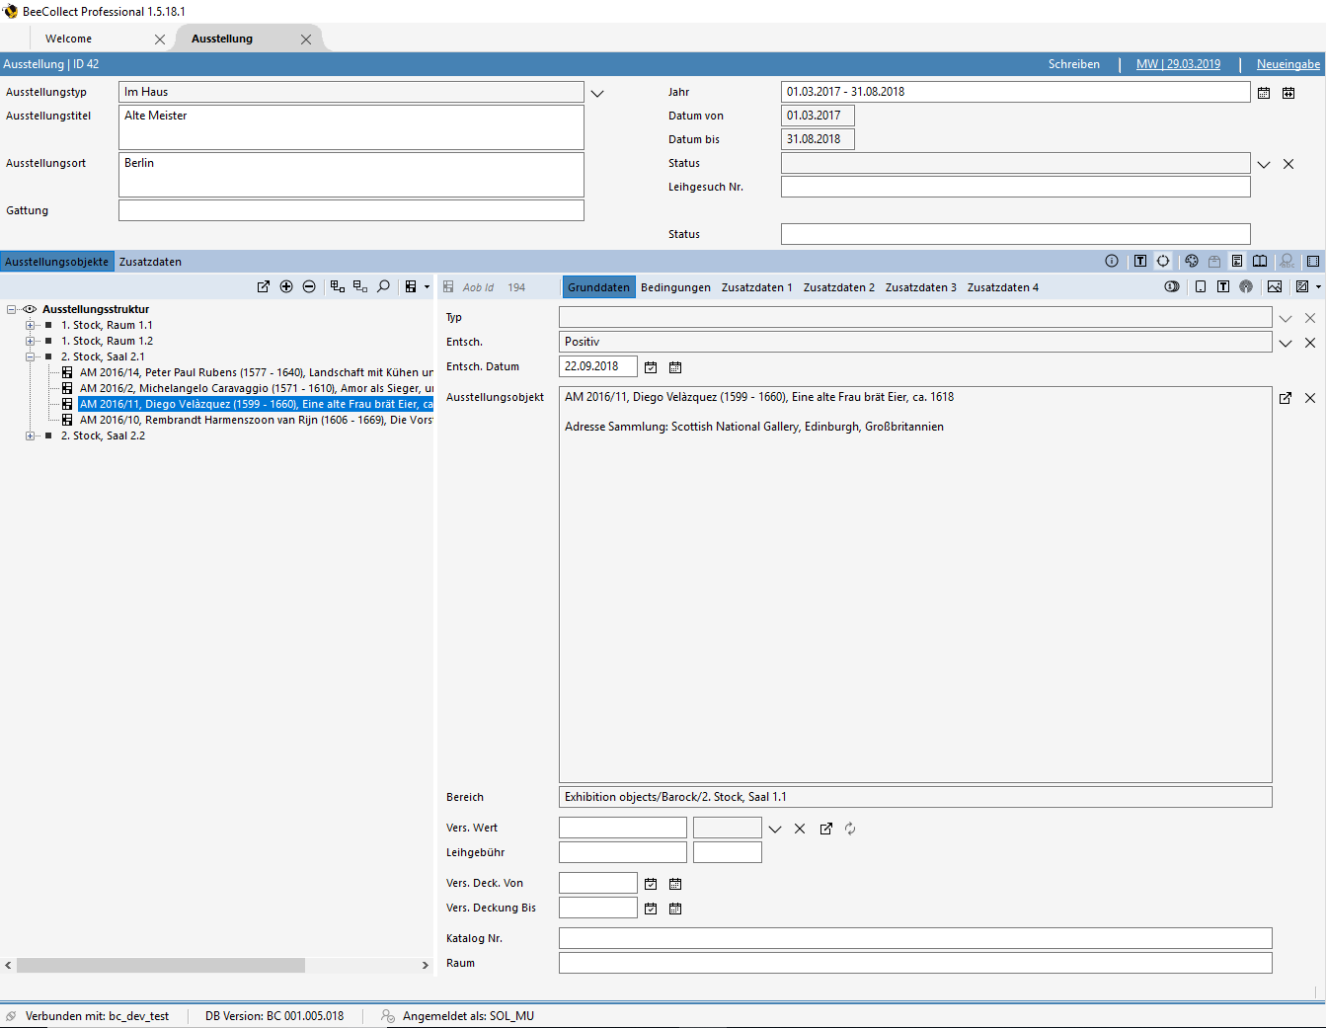The image size is (1326, 1028).
Task: Click the image icon in the Grunddaten toolbar
Action: pyautogui.click(x=1275, y=287)
